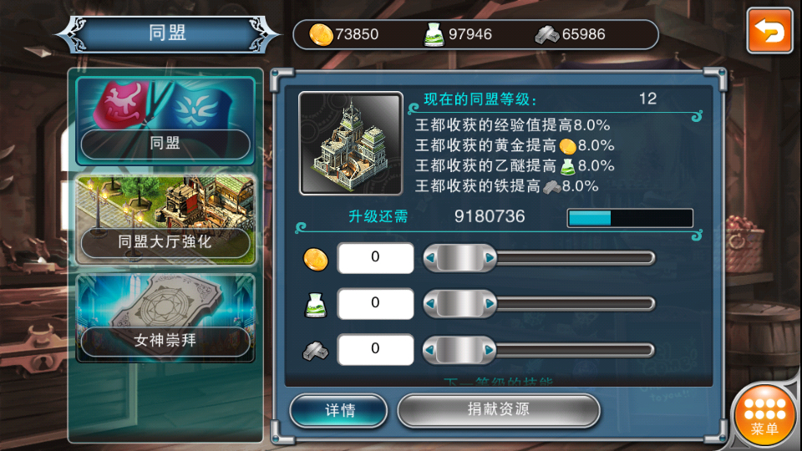Viewport: 802px width, 451px height.
Task: Click the gold coin icon in top resource bar
Action: [321, 35]
